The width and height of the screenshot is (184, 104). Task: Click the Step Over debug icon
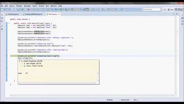pyautogui.click(x=38, y=10)
